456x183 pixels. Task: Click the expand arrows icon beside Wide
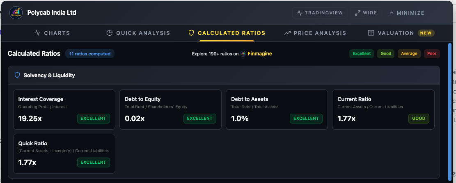[x=357, y=13]
